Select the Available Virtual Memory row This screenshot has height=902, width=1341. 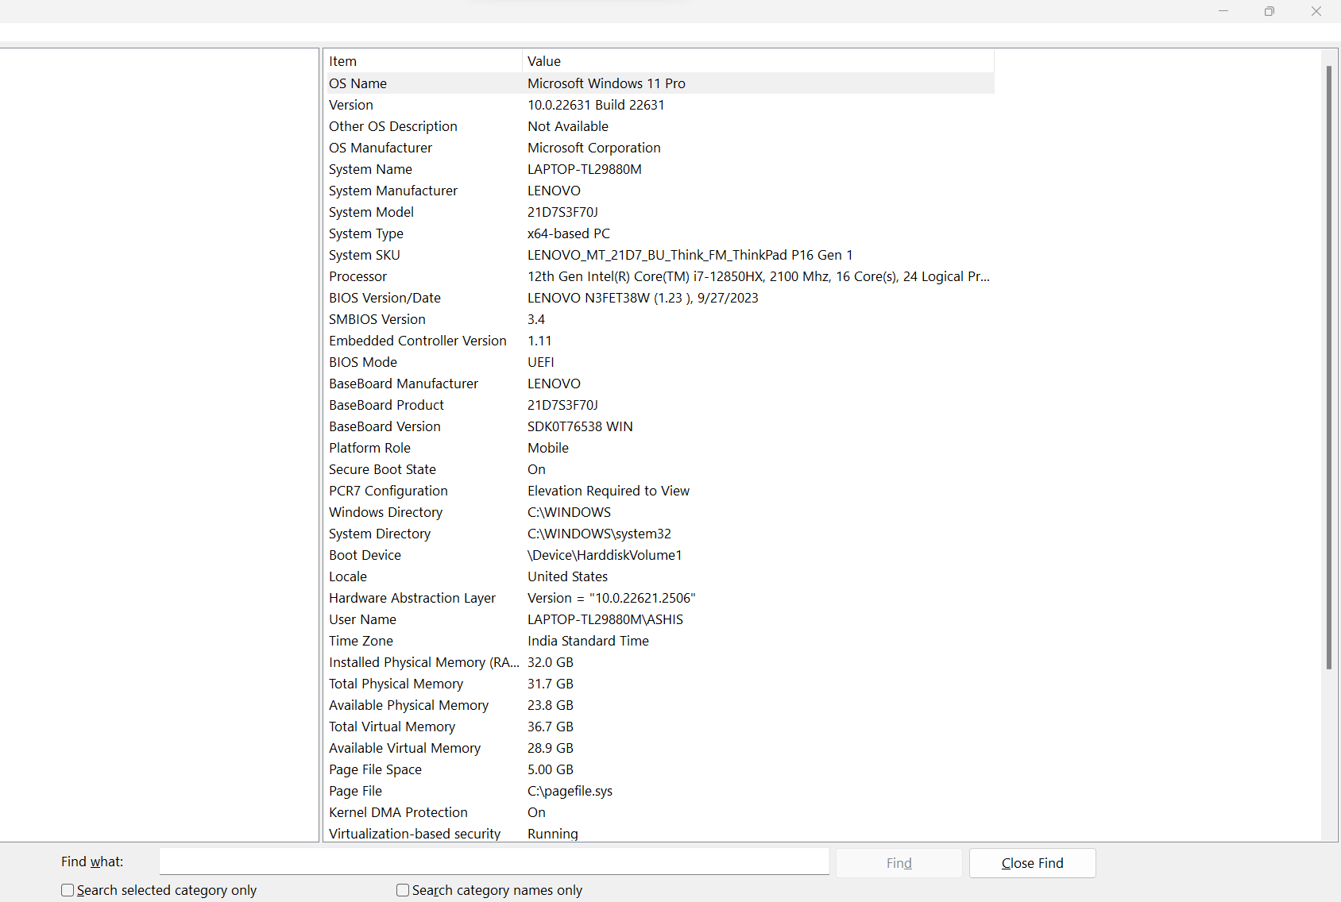point(660,748)
